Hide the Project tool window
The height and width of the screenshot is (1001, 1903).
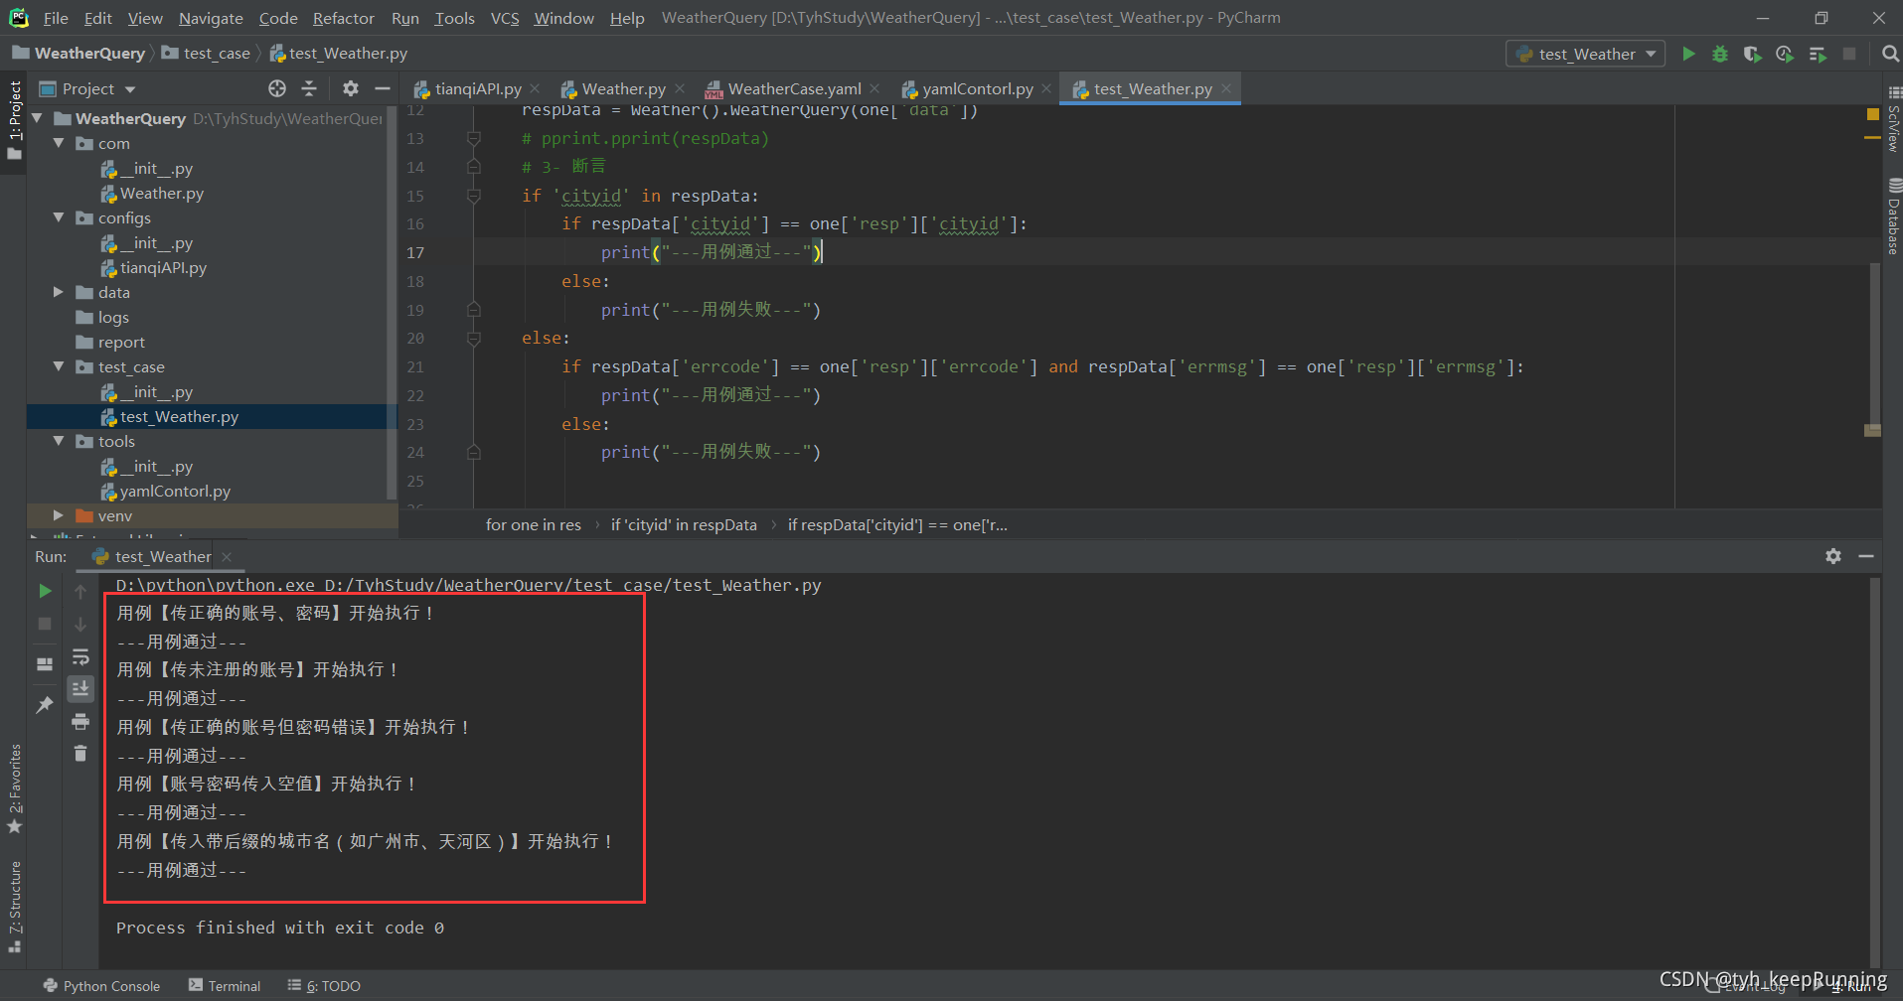[383, 88]
